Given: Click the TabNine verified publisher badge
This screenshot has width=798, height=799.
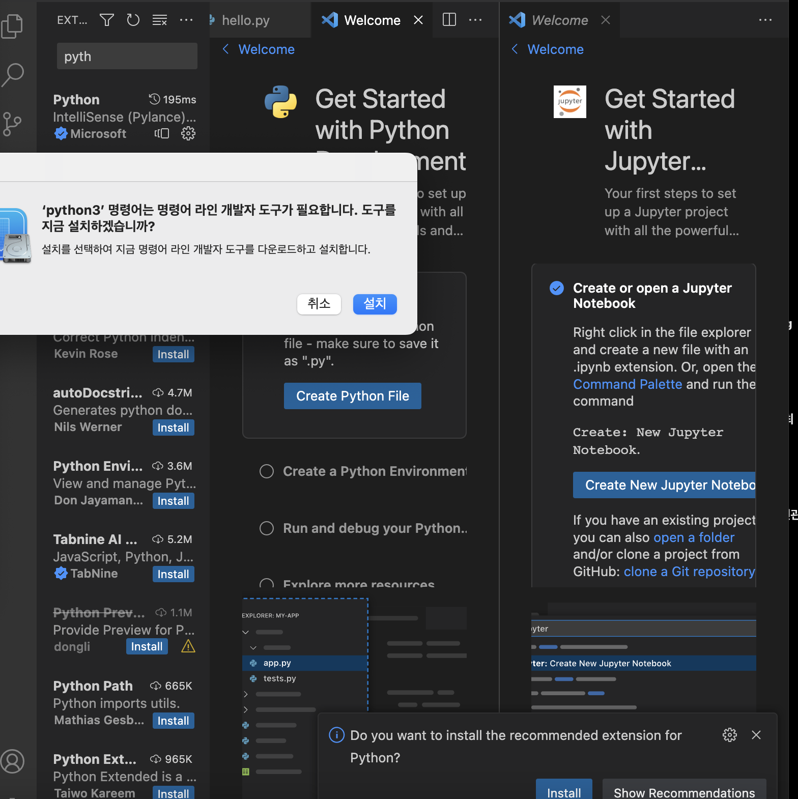Looking at the screenshot, I should coord(61,574).
